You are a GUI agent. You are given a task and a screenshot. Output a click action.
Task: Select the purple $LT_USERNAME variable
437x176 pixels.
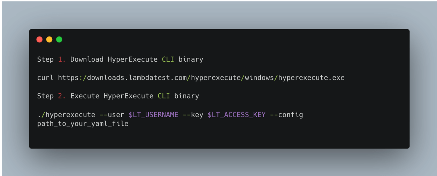coord(153,114)
